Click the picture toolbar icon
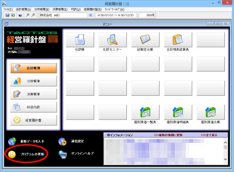The image size is (234, 172). pos(20,15)
